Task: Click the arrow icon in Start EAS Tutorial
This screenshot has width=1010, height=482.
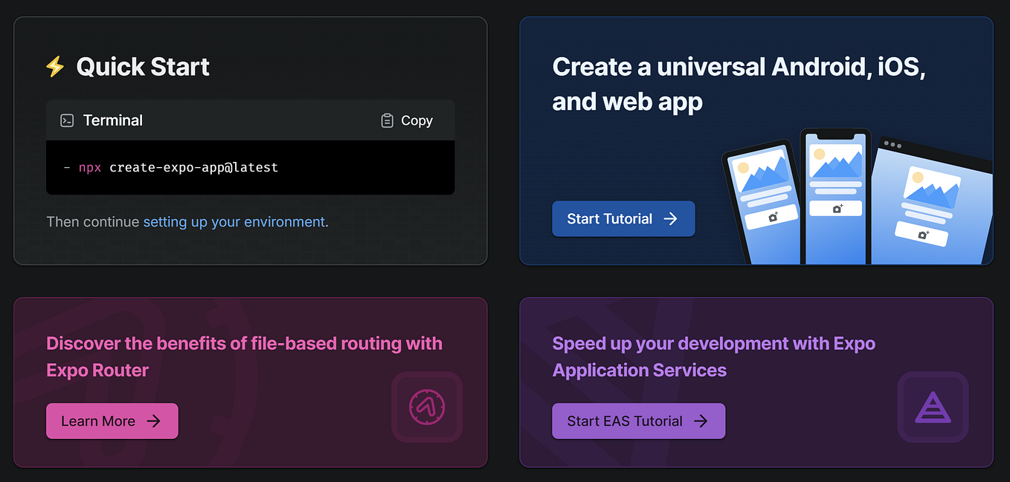Action: (701, 421)
